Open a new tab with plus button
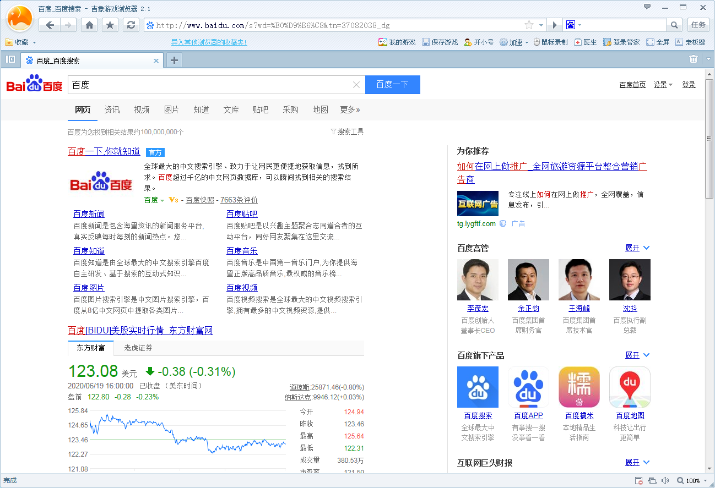The height and width of the screenshot is (488, 715). click(x=174, y=60)
